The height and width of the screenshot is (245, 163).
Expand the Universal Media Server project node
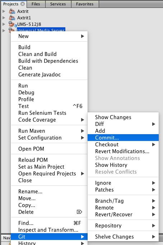[x=4, y=30]
